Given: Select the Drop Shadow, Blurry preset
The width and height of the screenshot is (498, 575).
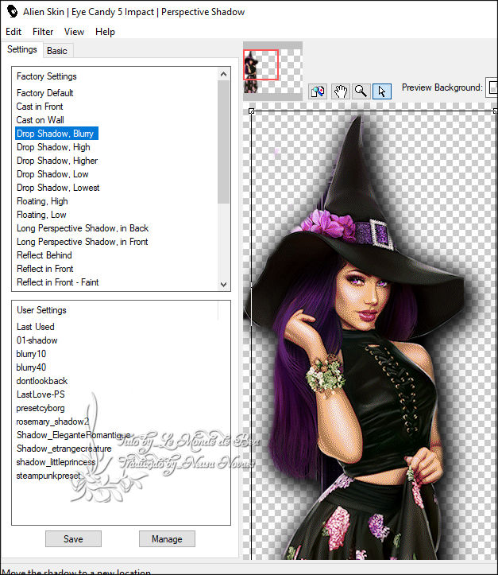Looking at the screenshot, I should pos(56,134).
